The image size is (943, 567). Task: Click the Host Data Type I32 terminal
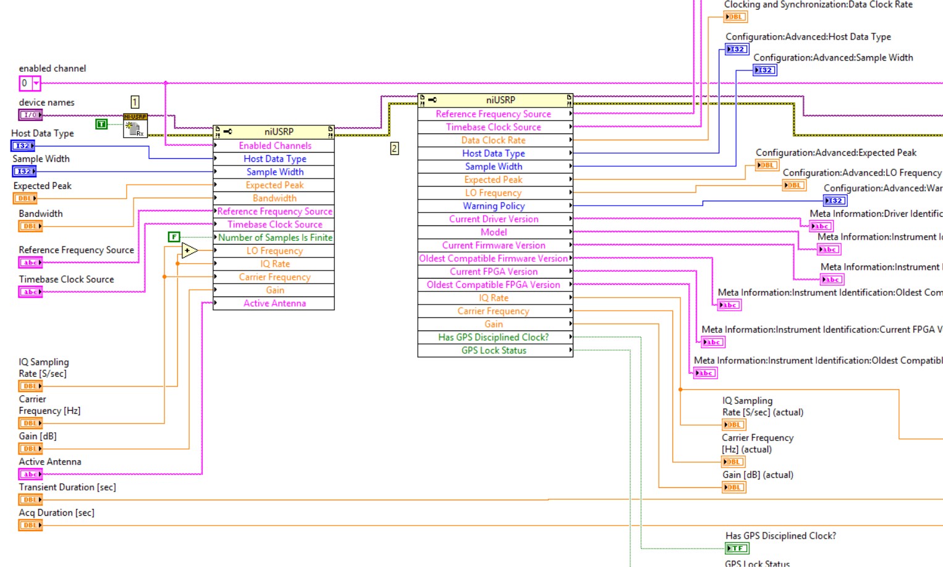(x=23, y=146)
